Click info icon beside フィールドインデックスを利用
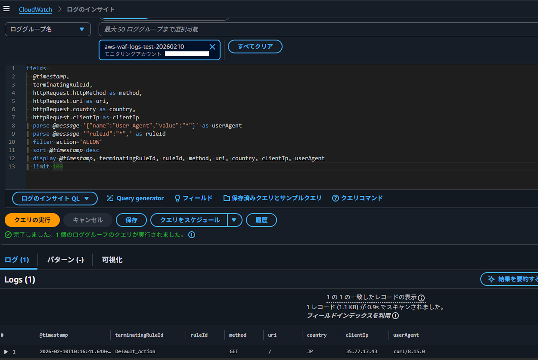Screen dimensions: 538x360 pos(395,316)
